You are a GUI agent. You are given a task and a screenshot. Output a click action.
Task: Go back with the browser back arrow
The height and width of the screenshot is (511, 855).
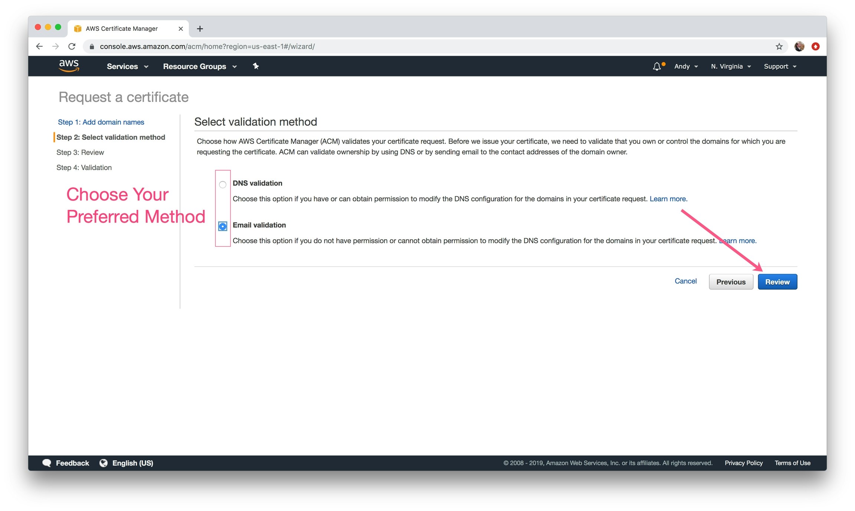39,46
